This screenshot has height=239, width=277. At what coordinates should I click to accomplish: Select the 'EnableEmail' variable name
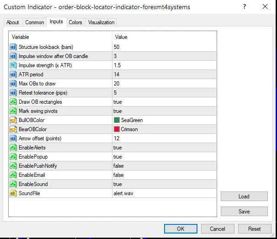click(x=32, y=175)
